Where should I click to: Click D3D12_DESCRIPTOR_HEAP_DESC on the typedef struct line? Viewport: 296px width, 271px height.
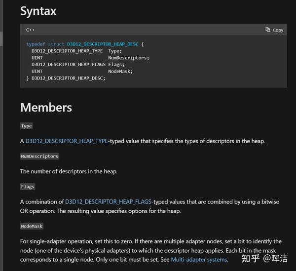pos(103,44)
